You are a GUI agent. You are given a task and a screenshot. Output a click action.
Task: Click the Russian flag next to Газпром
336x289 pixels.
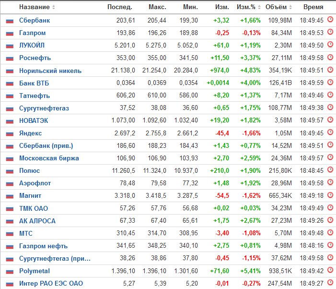[x=10, y=34]
